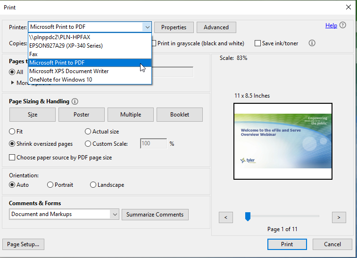This screenshot has width=357, height=258.
Task: Toggle Save ink/toner checkbox
Action: pos(257,43)
